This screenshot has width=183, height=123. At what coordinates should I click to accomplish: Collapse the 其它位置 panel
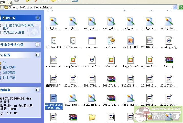click(37, 55)
